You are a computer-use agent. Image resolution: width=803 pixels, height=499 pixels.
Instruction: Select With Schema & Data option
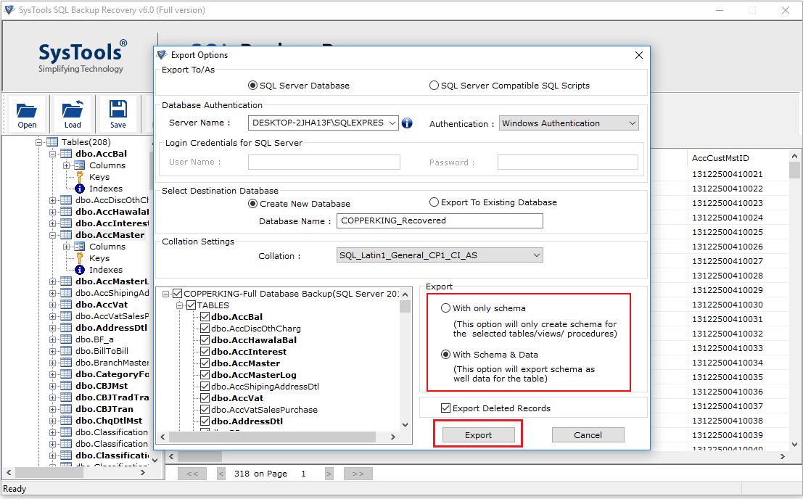click(x=445, y=354)
